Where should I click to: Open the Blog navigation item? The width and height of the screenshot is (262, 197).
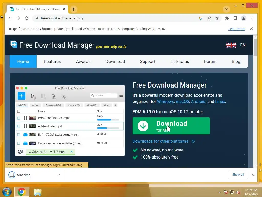tap(236, 62)
